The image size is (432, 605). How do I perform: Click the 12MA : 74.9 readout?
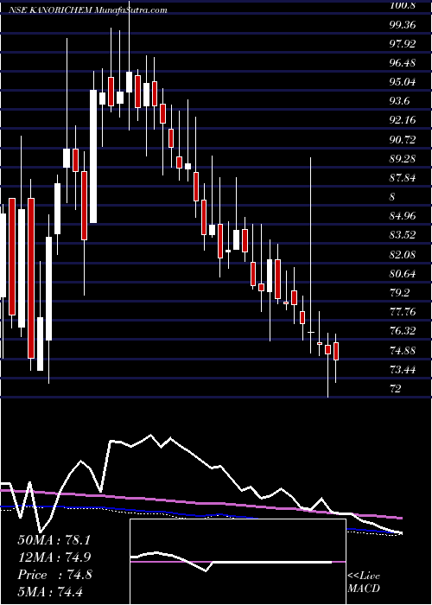click(x=54, y=557)
